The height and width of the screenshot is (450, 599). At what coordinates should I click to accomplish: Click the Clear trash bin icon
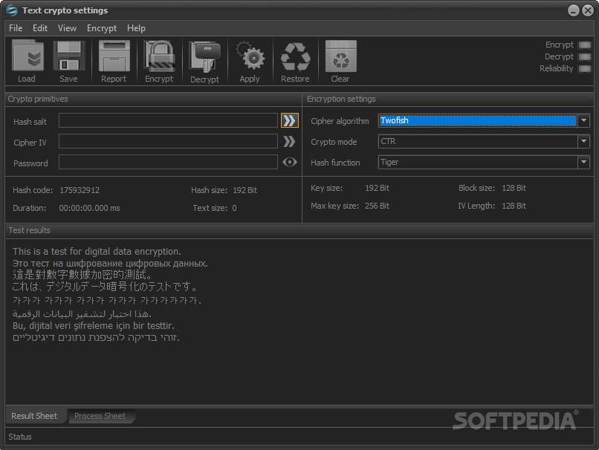pyautogui.click(x=341, y=56)
